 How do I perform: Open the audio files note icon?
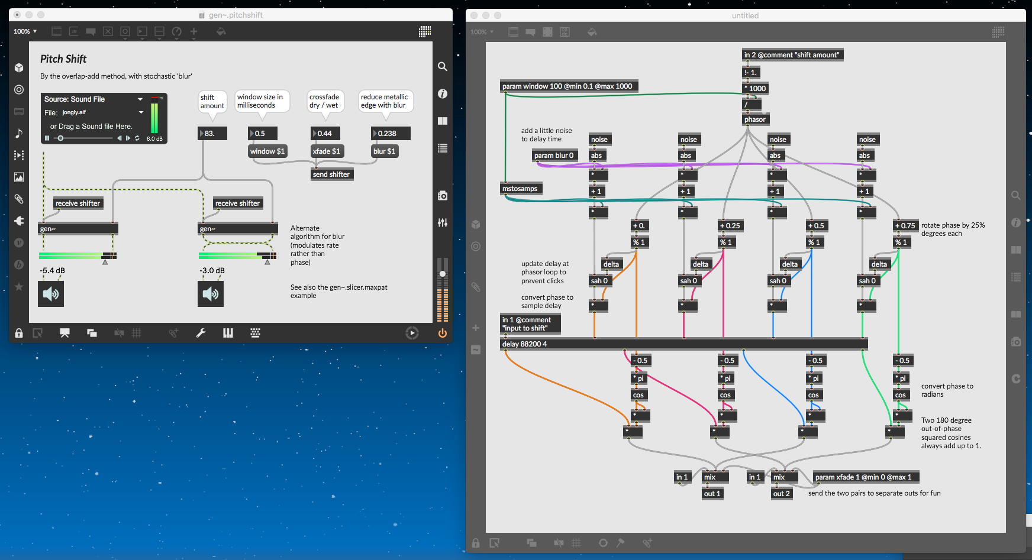(x=19, y=133)
